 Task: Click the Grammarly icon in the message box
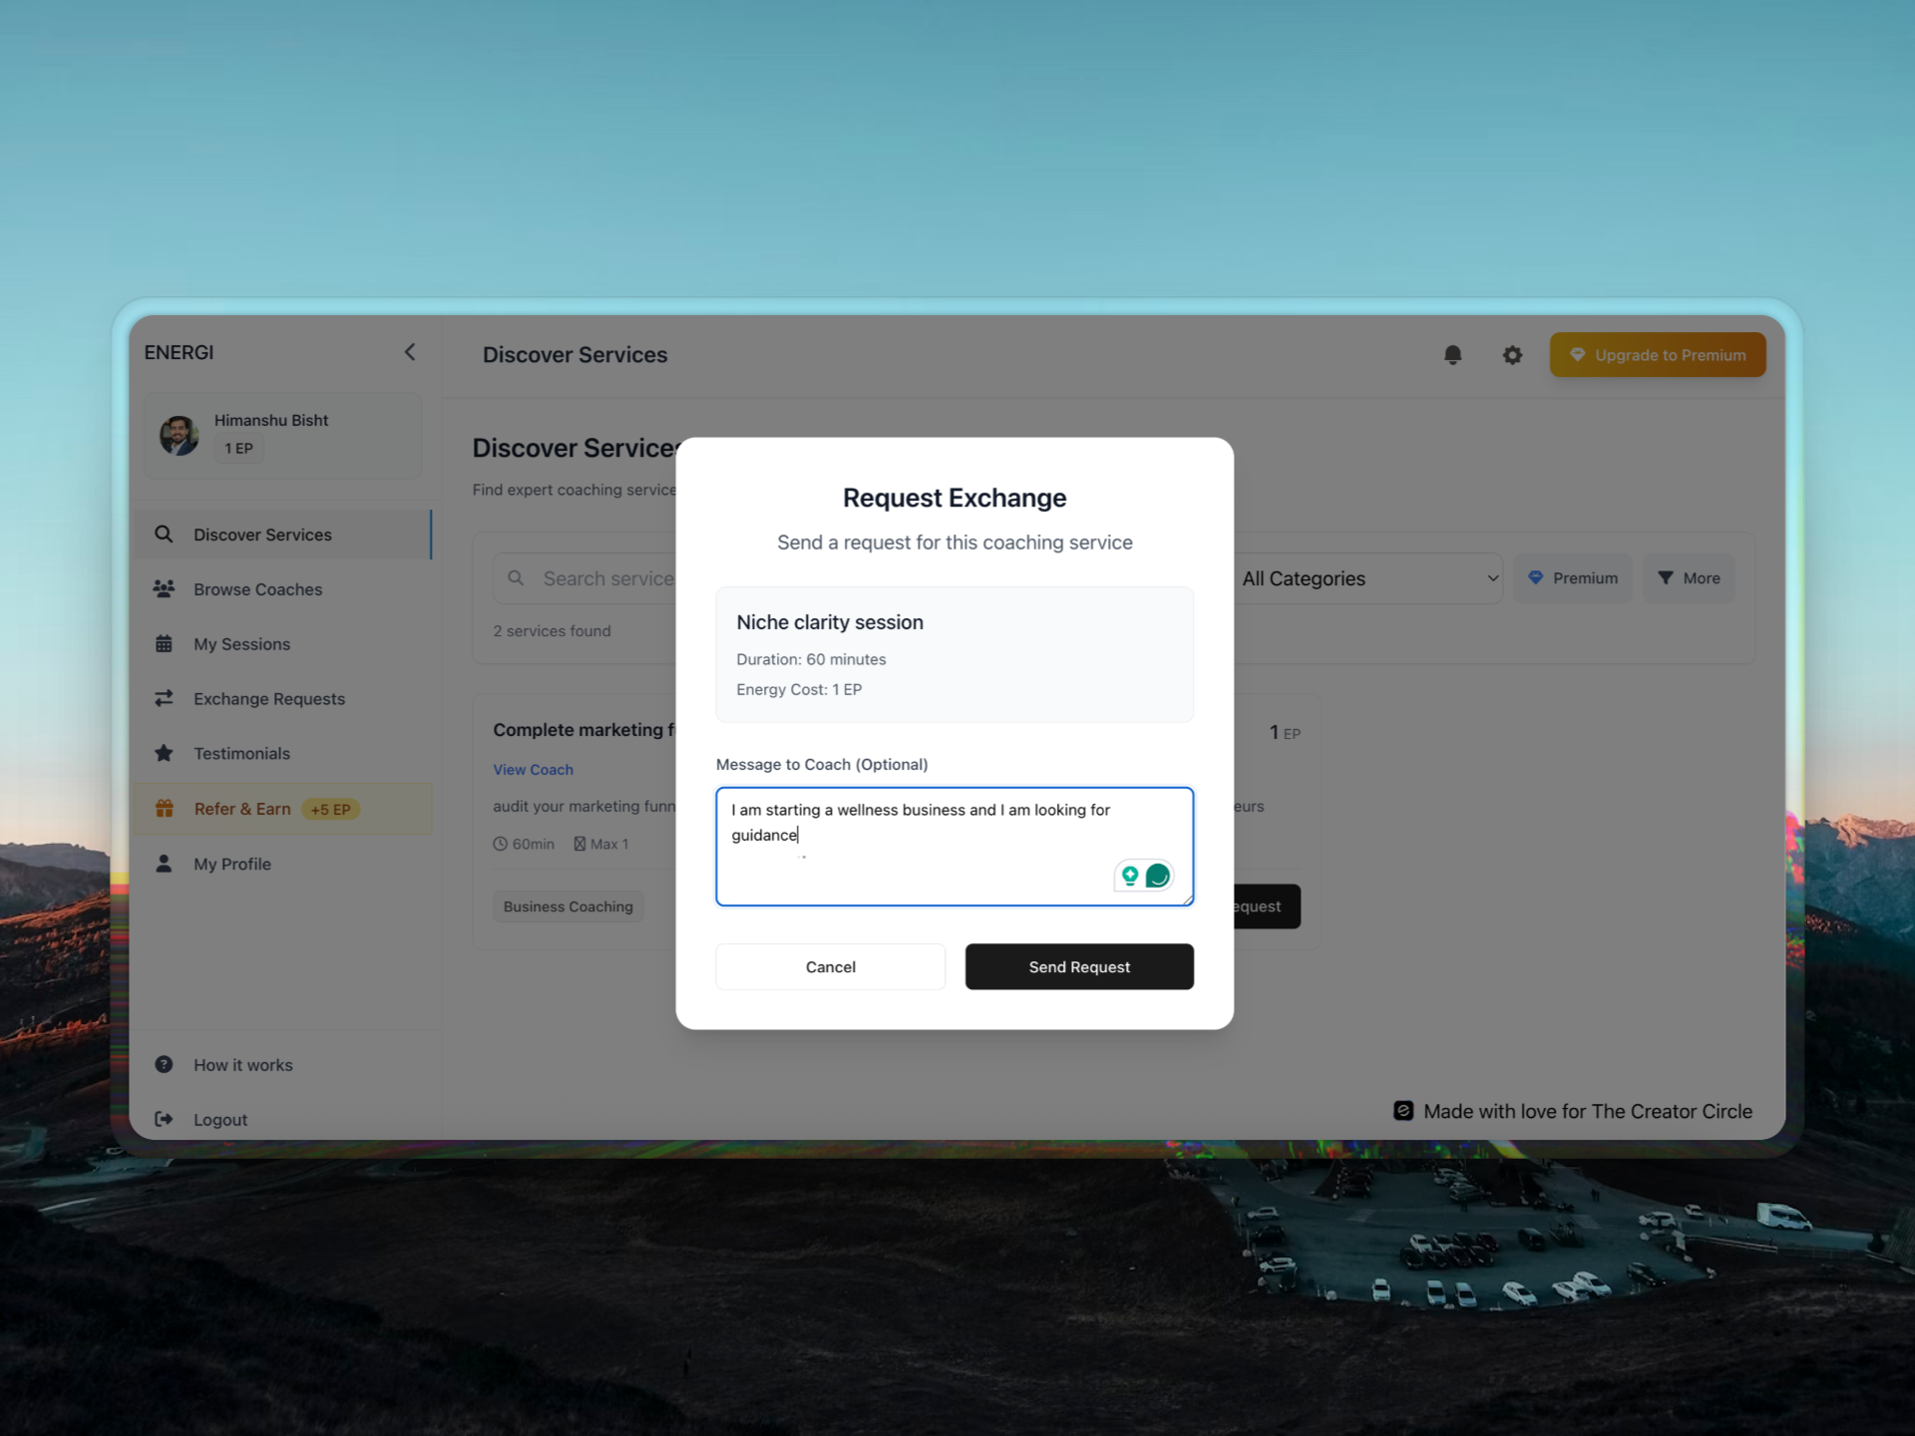[x=1158, y=876]
